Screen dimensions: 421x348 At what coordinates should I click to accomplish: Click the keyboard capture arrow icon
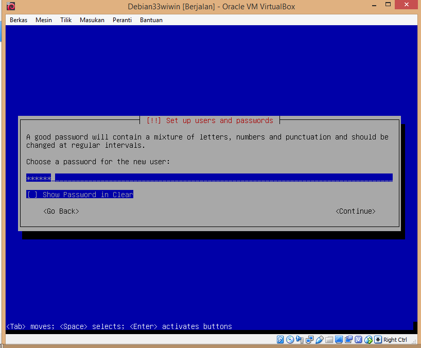pyautogui.click(x=378, y=340)
